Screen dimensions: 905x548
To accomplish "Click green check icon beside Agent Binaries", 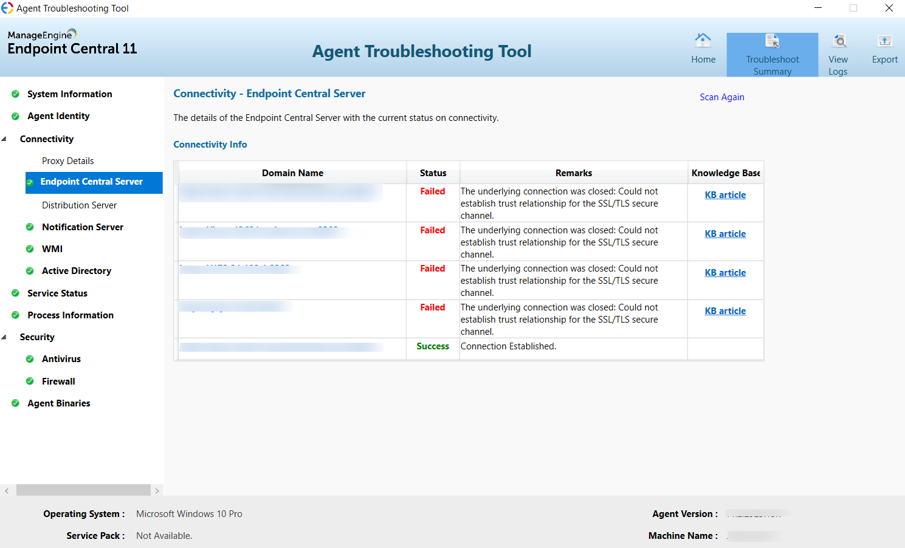I will pos(16,403).
